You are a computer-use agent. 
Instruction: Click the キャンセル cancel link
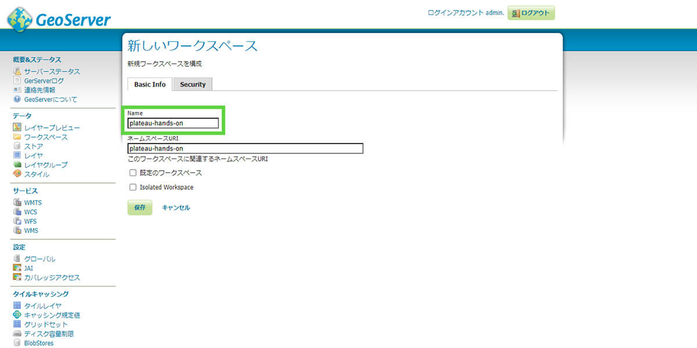point(176,207)
